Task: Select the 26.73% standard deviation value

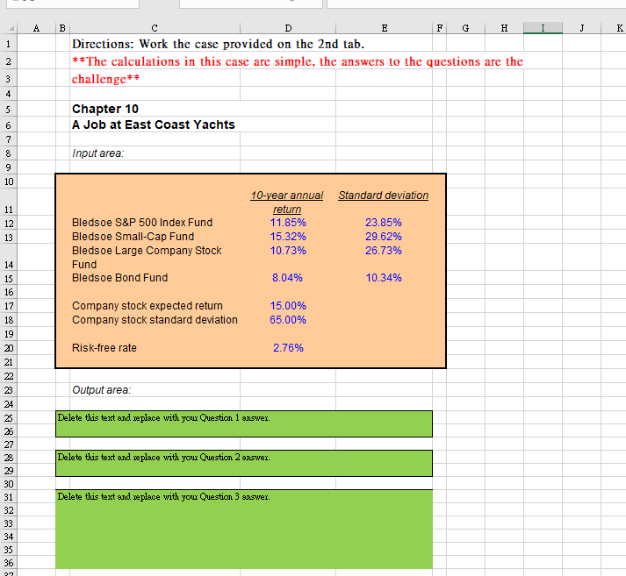Action: (x=384, y=251)
